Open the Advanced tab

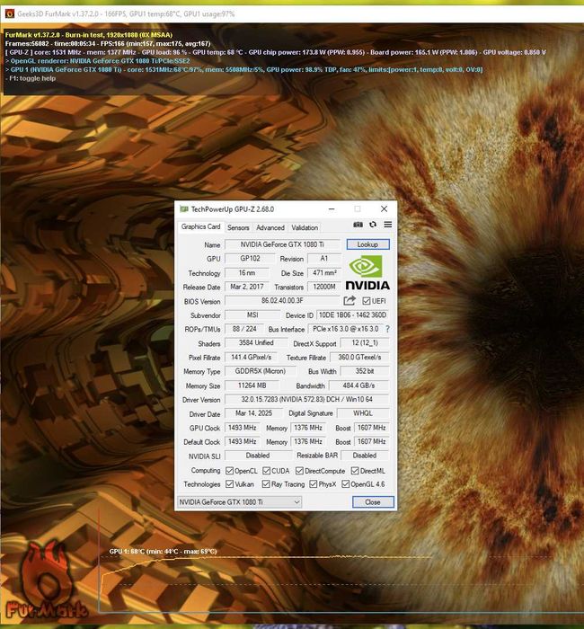[270, 227]
